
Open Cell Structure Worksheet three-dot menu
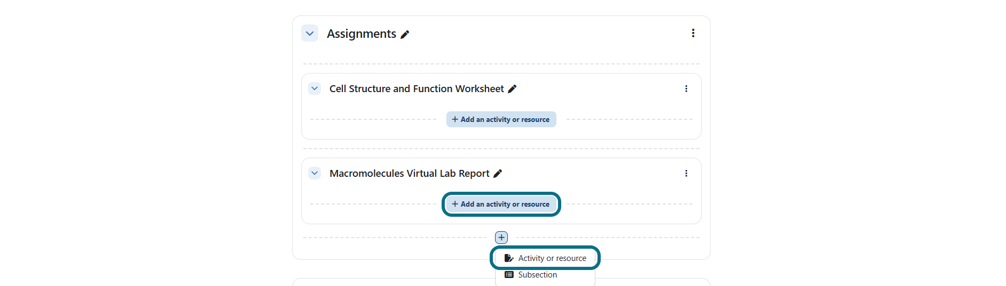pyautogui.click(x=686, y=89)
